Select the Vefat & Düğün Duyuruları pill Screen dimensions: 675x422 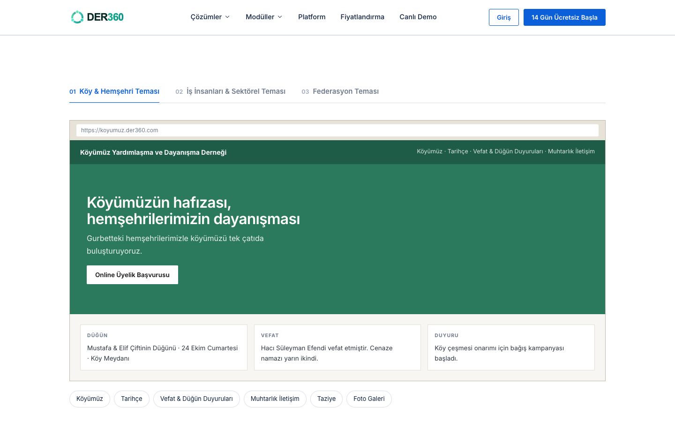tap(196, 399)
